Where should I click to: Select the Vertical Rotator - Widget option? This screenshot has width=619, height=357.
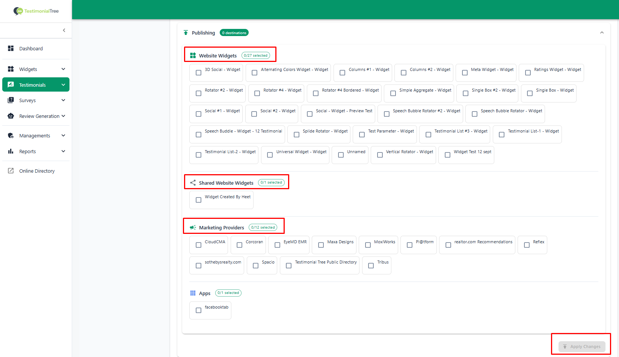(x=403, y=155)
